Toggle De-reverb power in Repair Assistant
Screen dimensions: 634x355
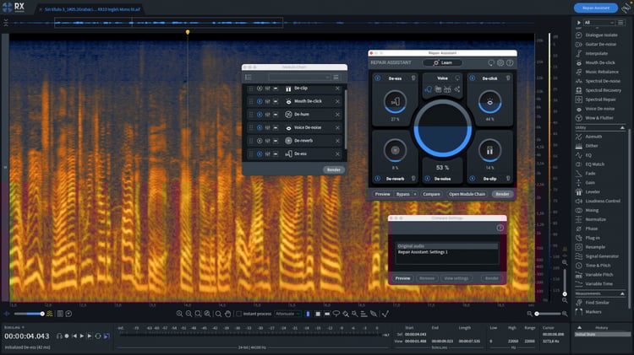[x=378, y=178]
